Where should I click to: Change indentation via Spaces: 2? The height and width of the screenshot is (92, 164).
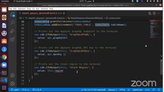112,90
